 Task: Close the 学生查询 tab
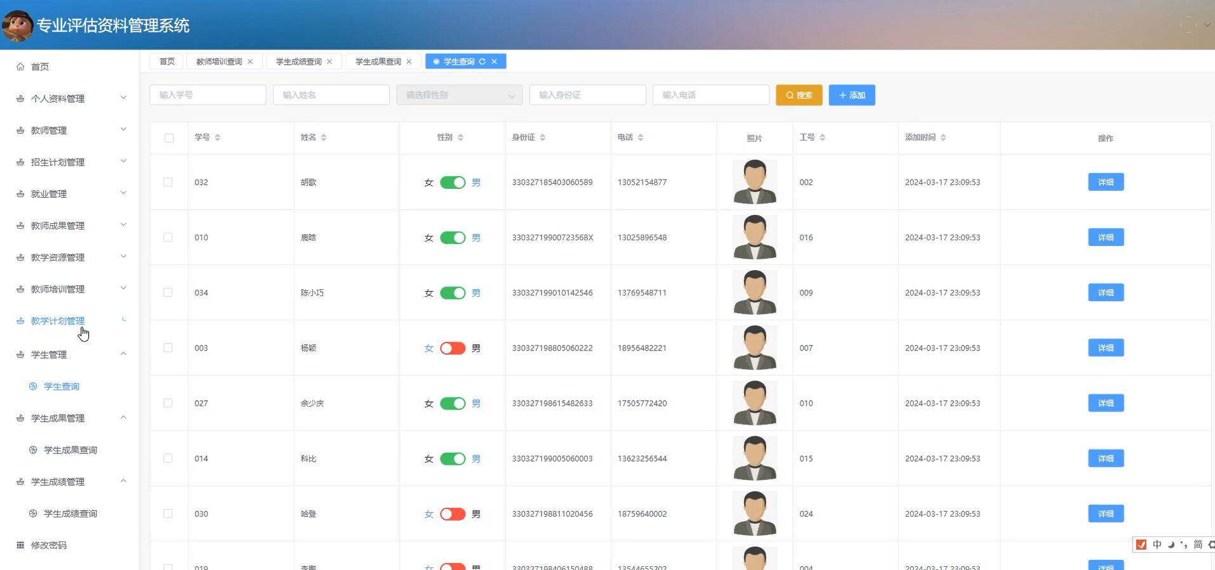pos(495,62)
